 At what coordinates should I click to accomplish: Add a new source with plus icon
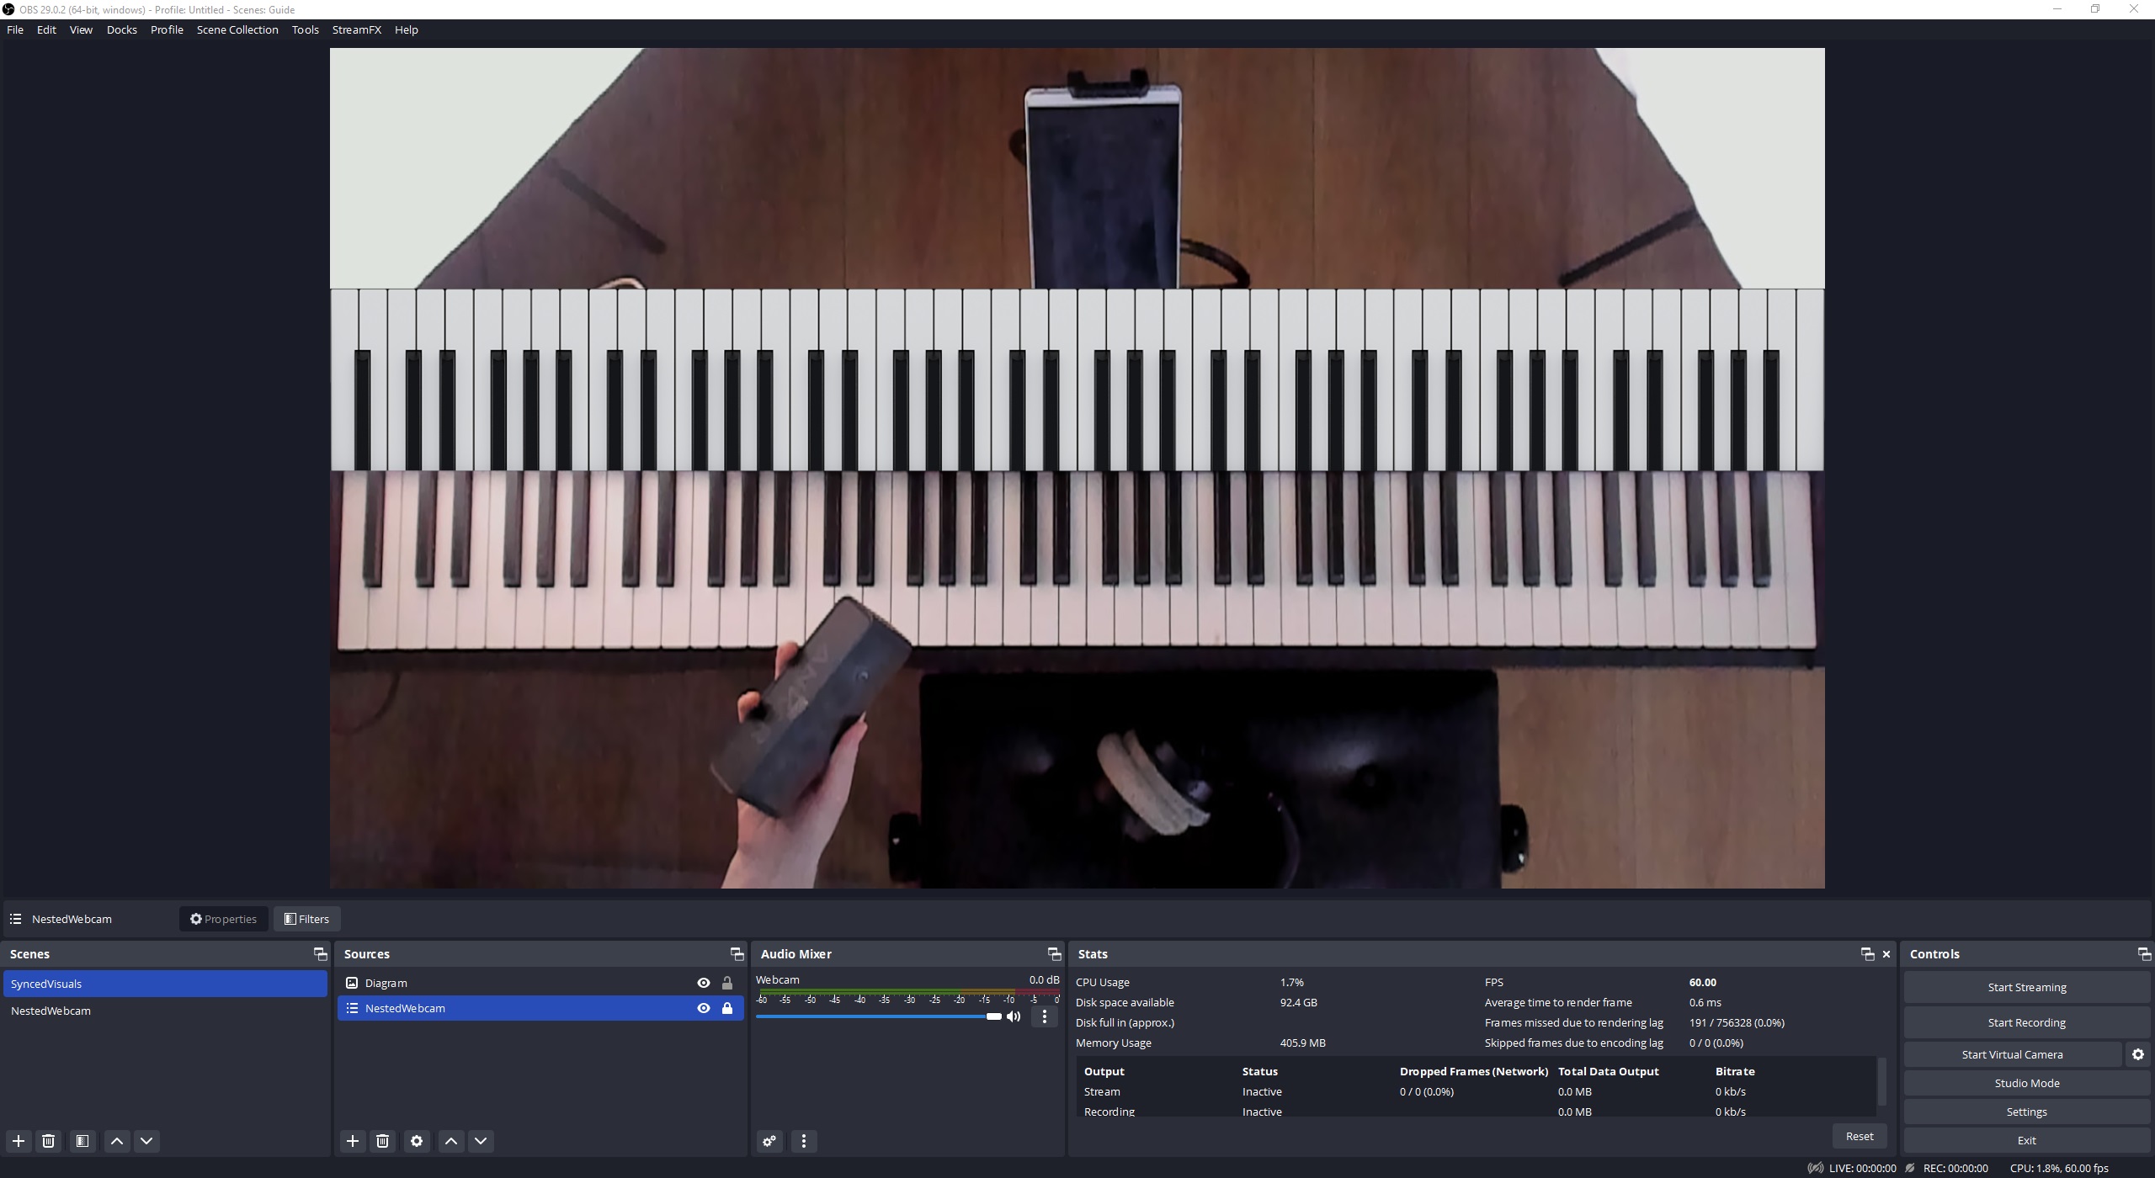pos(353,1141)
